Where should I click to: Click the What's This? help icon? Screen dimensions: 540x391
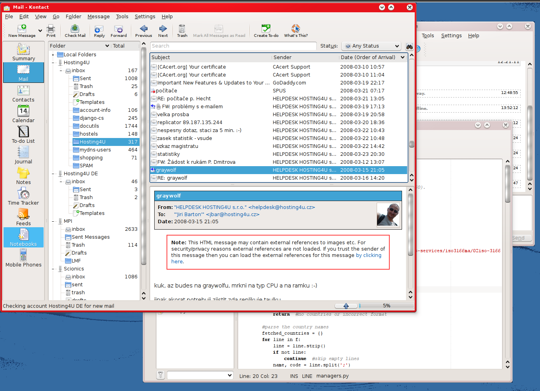tap(296, 29)
